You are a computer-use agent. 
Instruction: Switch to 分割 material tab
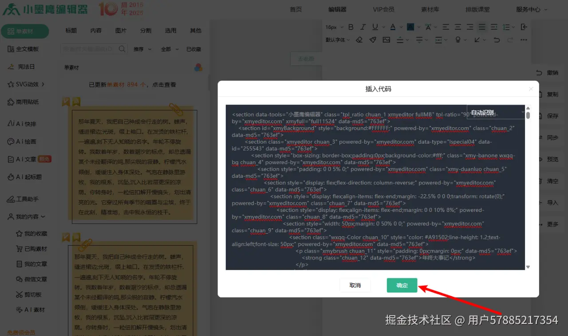146,31
